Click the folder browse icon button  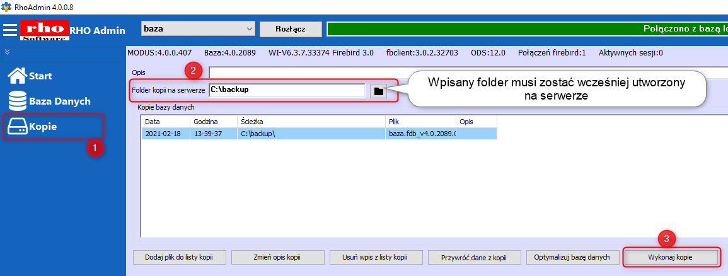pos(378,91)
